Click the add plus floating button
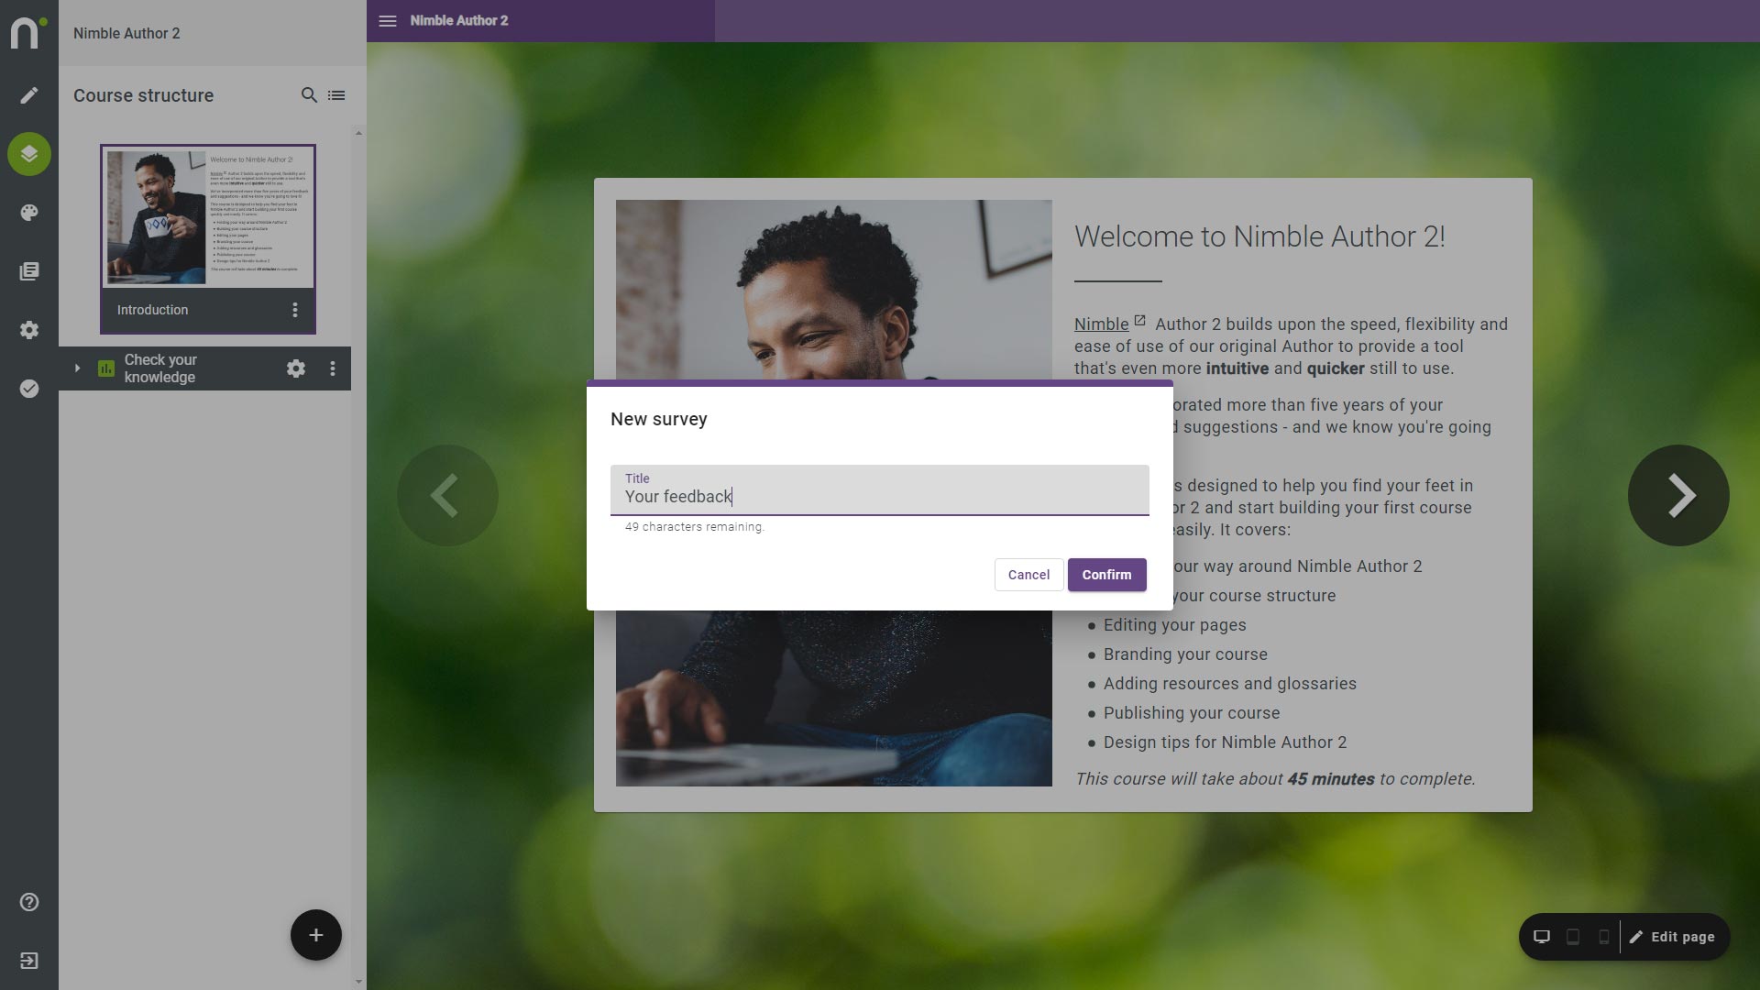The height and width of the screenshot is (990, 1760). click(x=316, y=935)
